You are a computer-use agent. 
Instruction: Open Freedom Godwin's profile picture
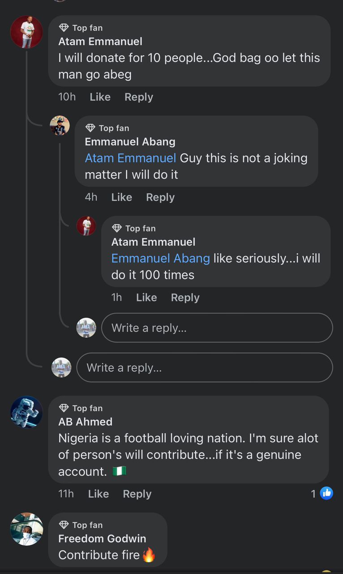(x=26, y=529)
